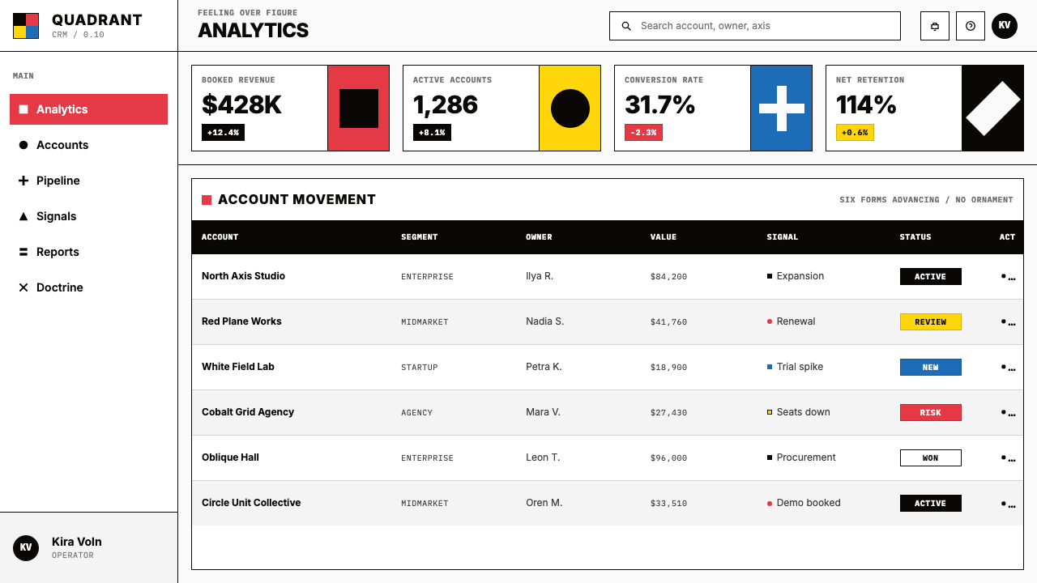Click the RISK status badge

tap(931, 413)
